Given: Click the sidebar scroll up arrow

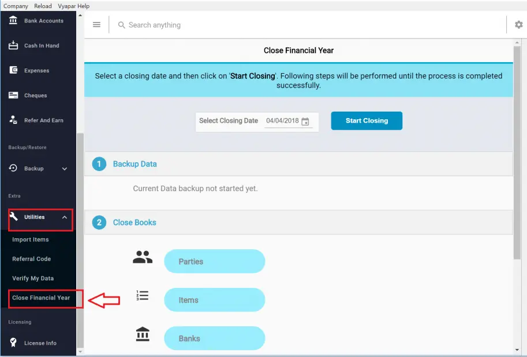Looking at the screenshot, I should click(x=80, y=15).
